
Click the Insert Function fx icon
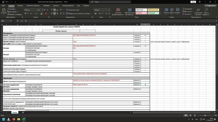pyautogui.click(x=26, y=21)
